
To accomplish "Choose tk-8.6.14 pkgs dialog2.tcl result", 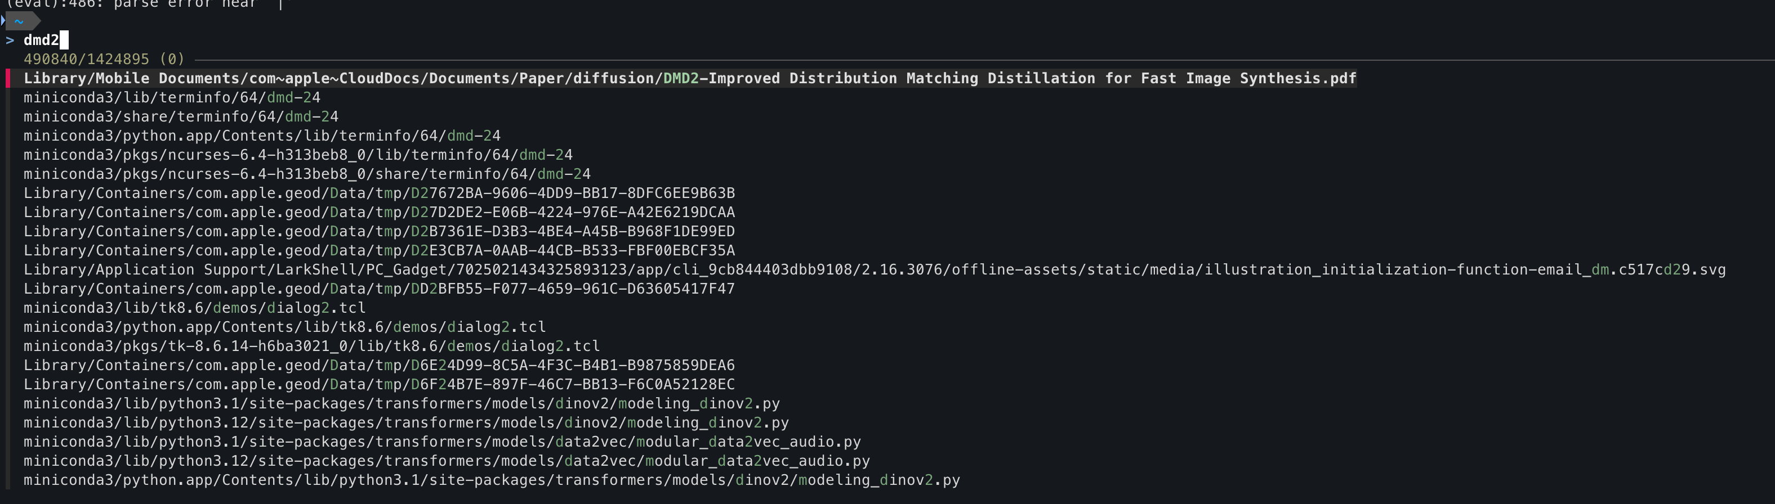I will tap(311, 346).
